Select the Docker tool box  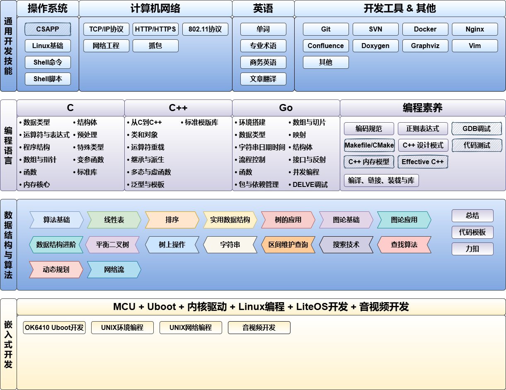[x=425, y=29]
